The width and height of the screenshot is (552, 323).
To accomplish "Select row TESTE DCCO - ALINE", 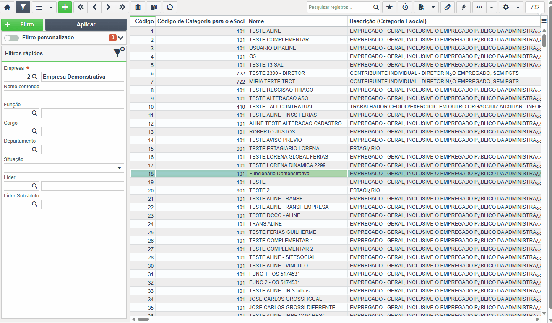I will pos(336,215).
